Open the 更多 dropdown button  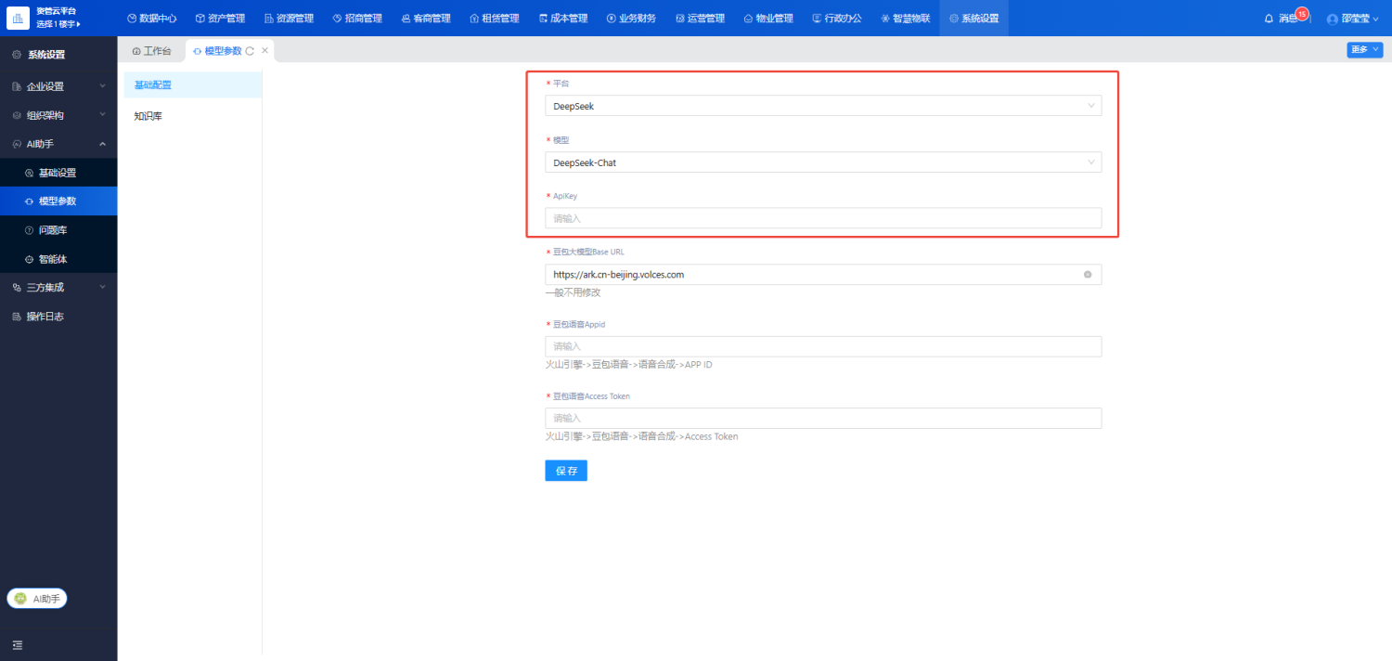coord(1364,50)
